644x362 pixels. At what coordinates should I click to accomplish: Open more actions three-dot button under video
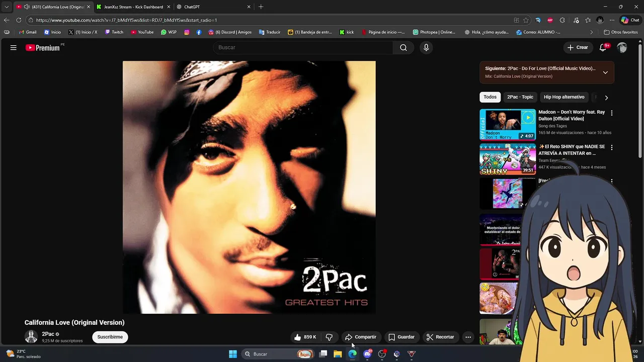468,337
